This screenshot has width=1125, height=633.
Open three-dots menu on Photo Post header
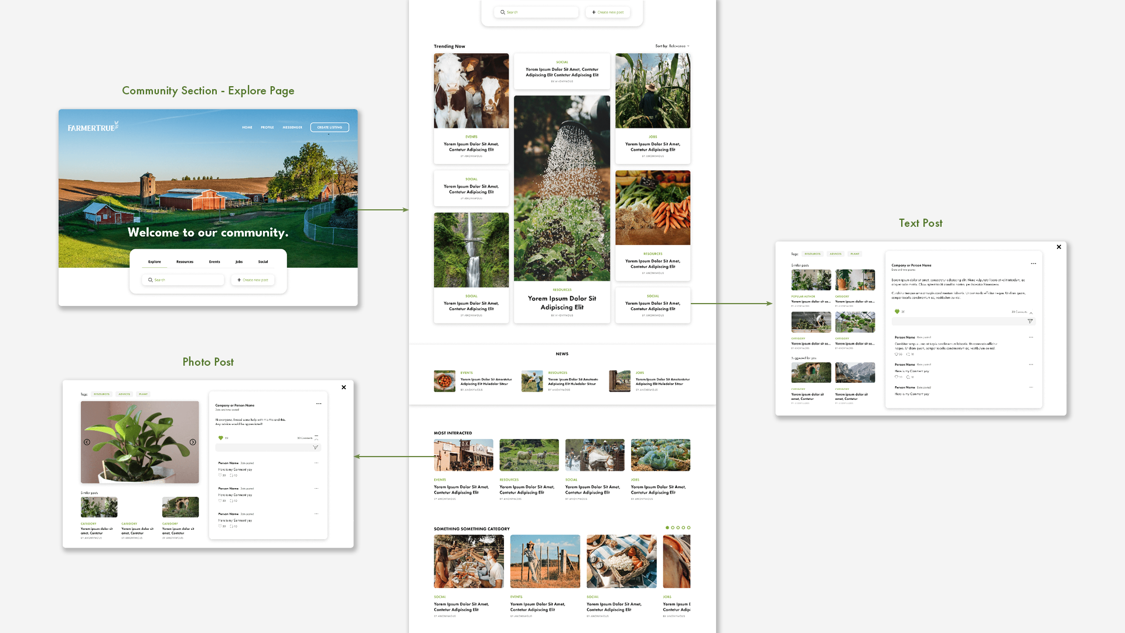pyautogui.click(x=319, y=404)
